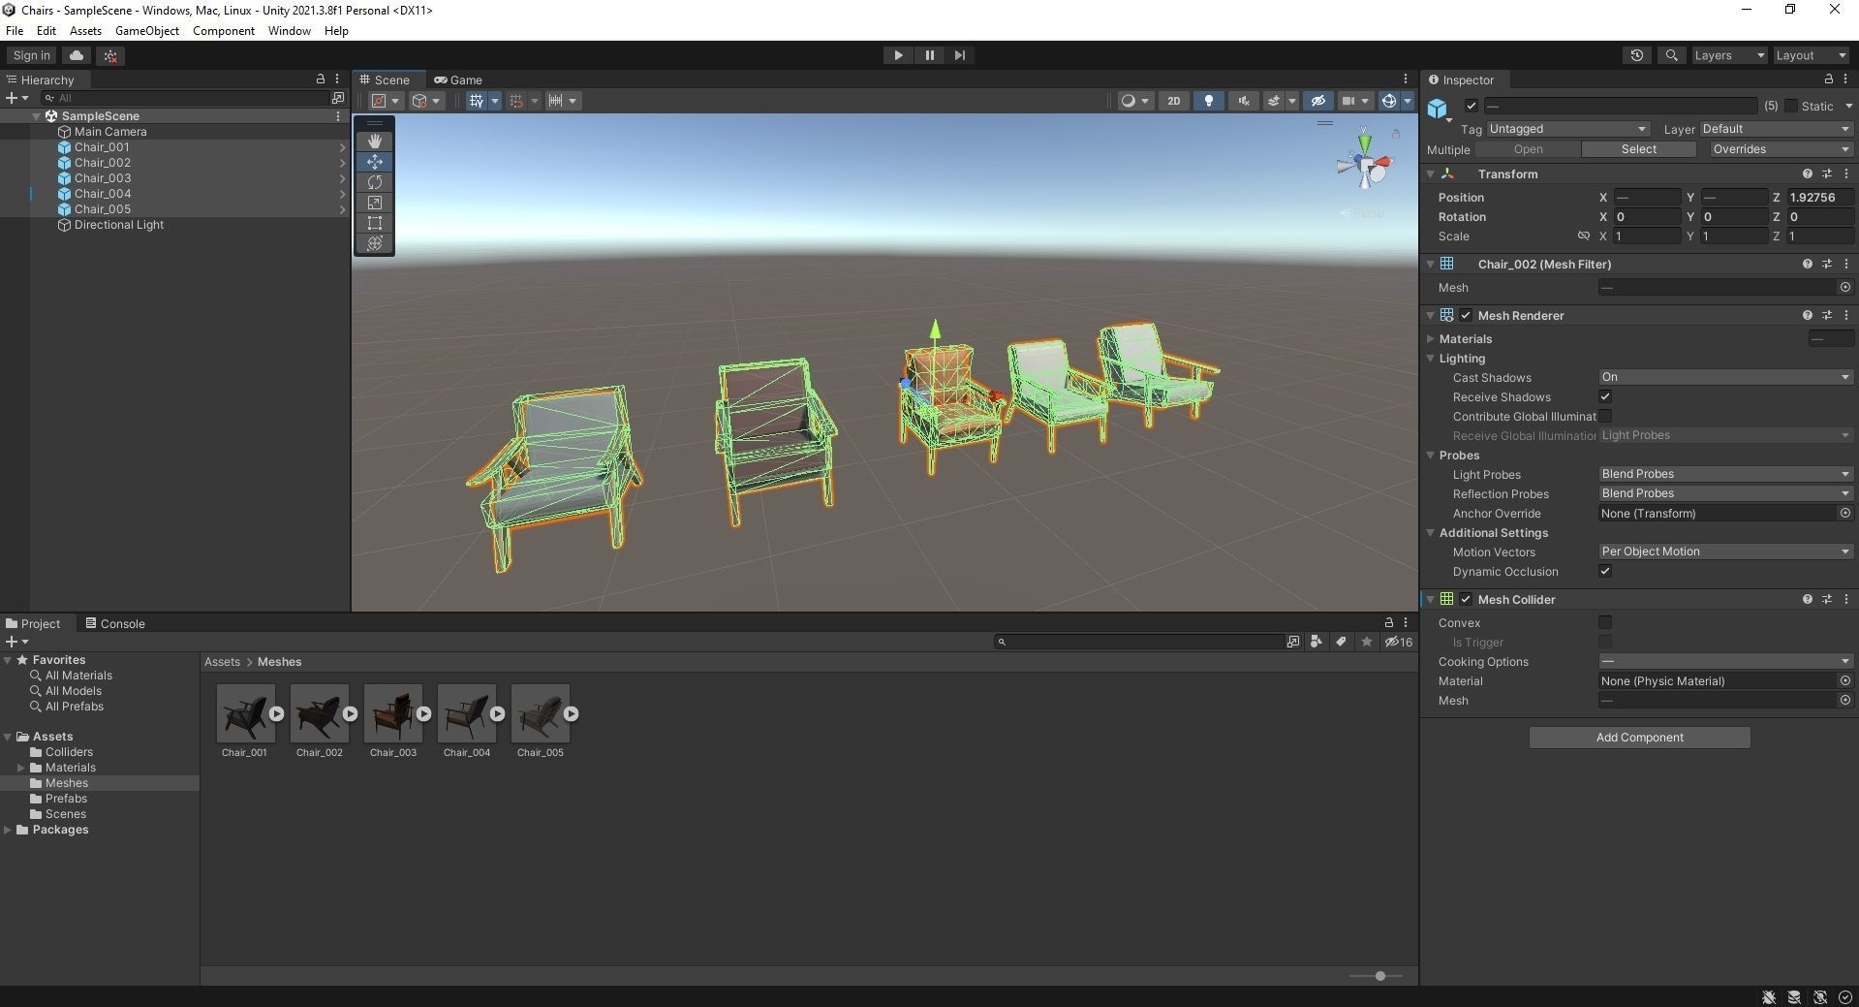1859x1007 pixels.
Task: Select the Hand view tool
Action: [x=375, y=142]
